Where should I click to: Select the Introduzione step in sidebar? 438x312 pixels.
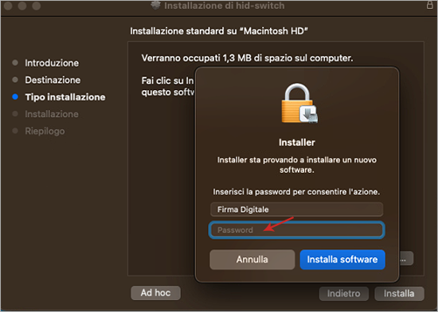[x=52, y=63]
